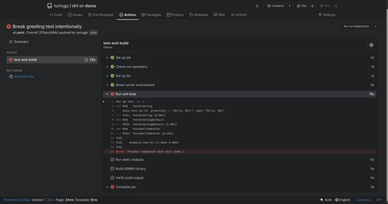Click the main branch label
This screenshot has width=388, height=204.
tap(93, 33)
